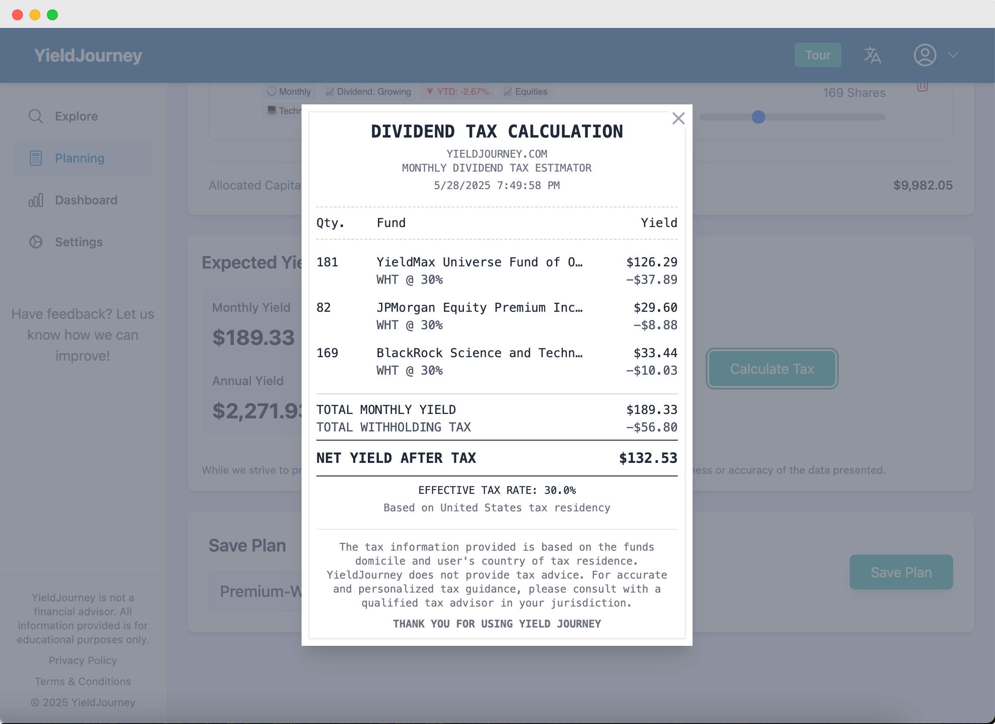Screen dimensions: 995x724
Task: Select the Planning sidebar item
Action: (x=83, y=158)
